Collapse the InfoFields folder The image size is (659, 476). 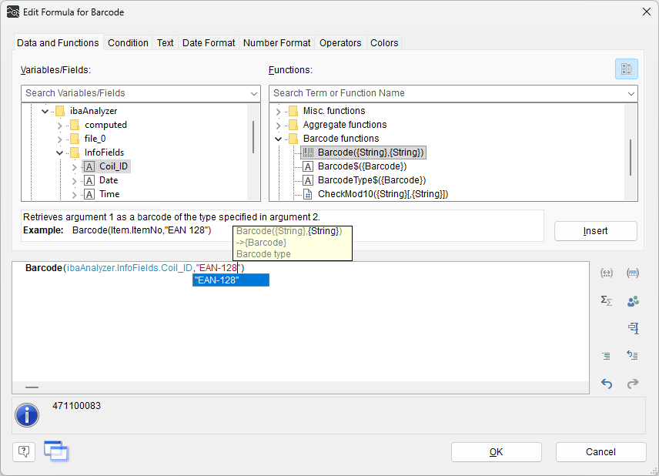point(60,153)
